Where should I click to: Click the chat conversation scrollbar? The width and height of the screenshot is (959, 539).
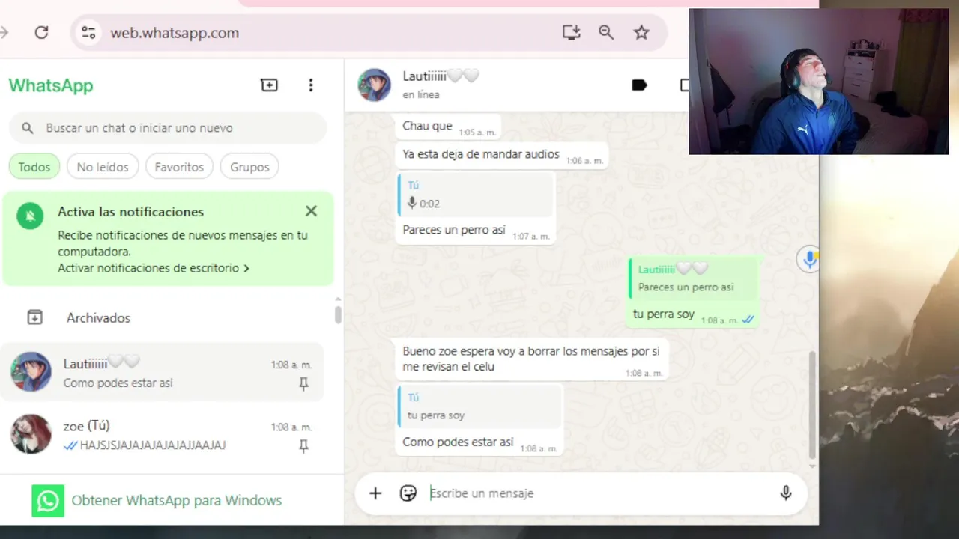pos(812,404)
